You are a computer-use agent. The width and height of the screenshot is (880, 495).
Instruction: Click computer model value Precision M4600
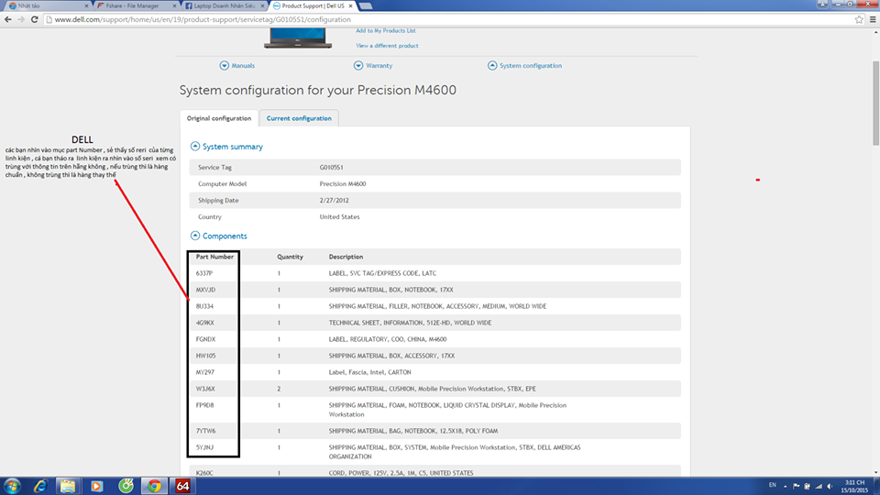click(x=342, y=184)
